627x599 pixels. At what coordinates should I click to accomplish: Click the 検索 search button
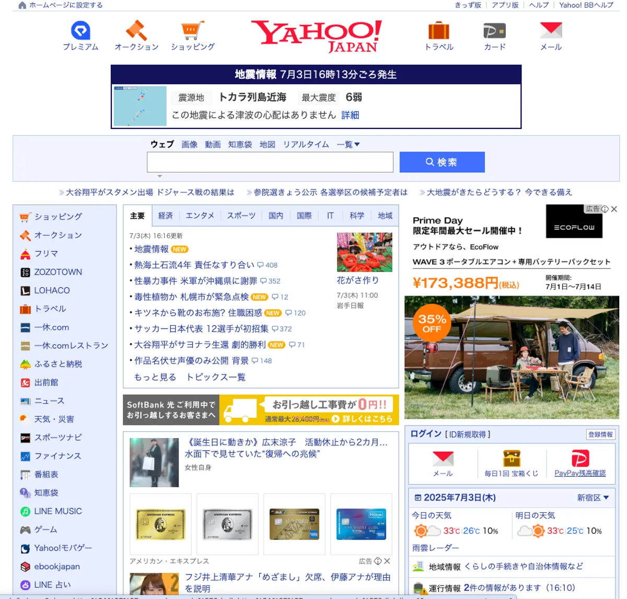(442, 162)
